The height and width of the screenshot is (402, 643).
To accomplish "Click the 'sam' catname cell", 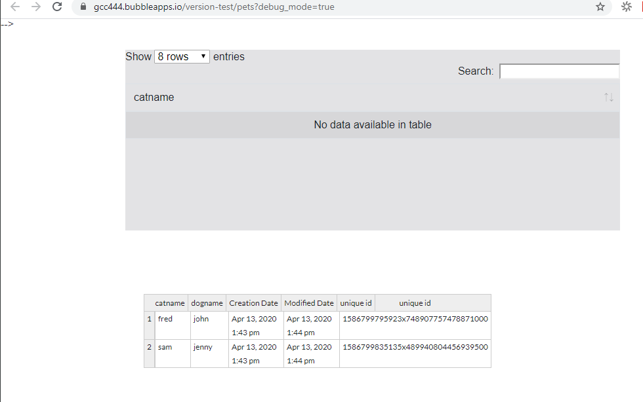I will click(173, 354).
